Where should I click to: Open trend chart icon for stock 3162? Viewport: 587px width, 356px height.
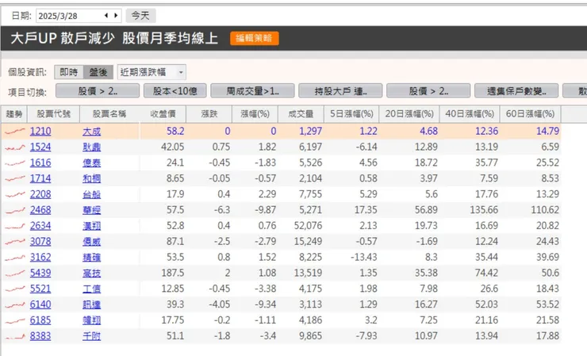(15, 257)
